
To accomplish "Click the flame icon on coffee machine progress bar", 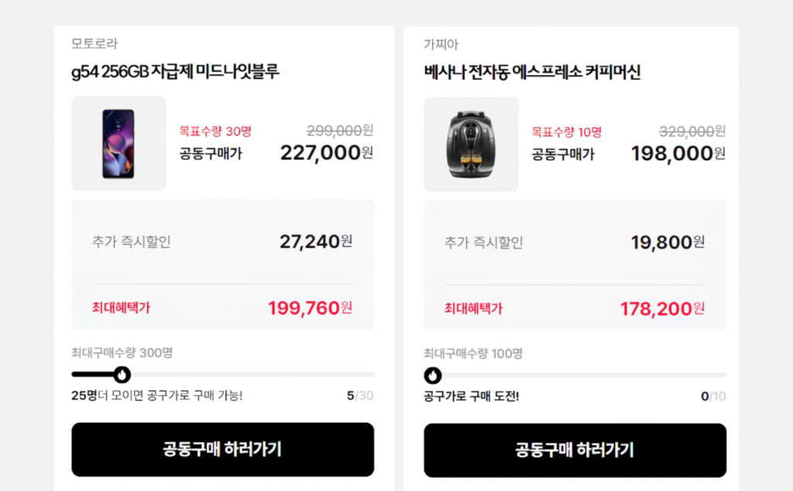I will point(432,374).
